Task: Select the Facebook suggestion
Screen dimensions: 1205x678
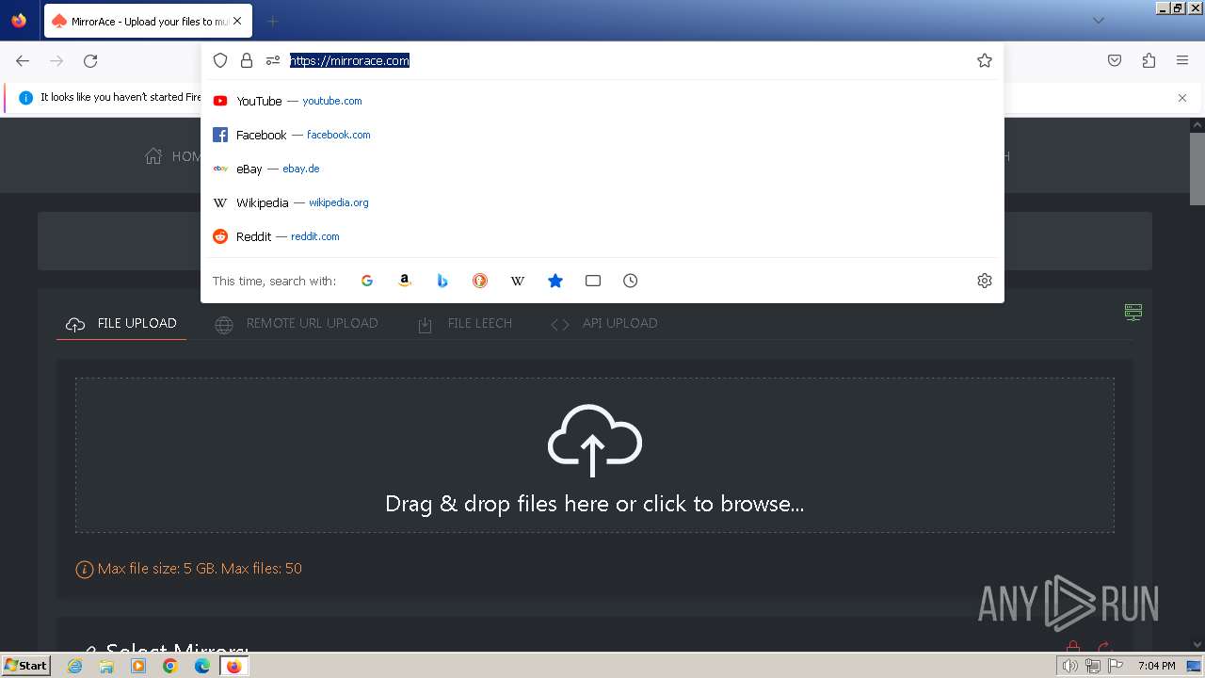Action: [602, 135]
